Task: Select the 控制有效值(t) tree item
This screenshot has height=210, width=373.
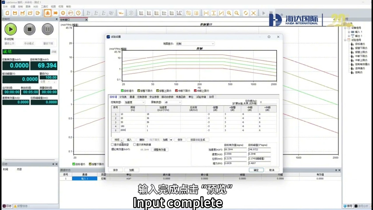Action: click(362, 64)
